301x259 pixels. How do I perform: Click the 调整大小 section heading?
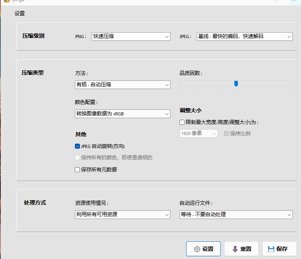[190, 111]
